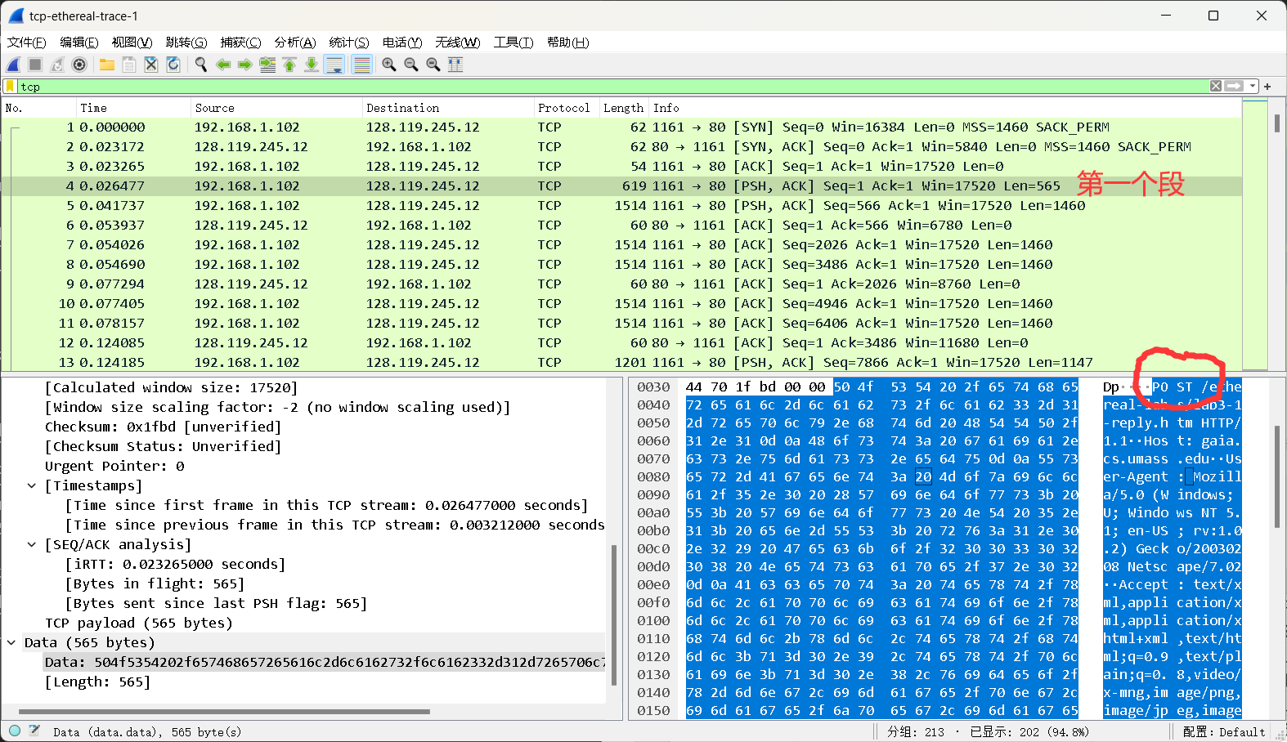The width and height of the screenshot is (1287, 742).
Task: Open the 分析(A) menu
Action: (294, 42)
